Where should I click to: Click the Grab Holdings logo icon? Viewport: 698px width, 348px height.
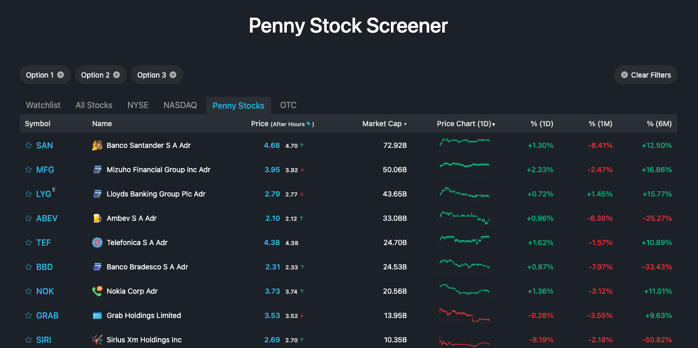pyautogui.click(x=97, y=315)
